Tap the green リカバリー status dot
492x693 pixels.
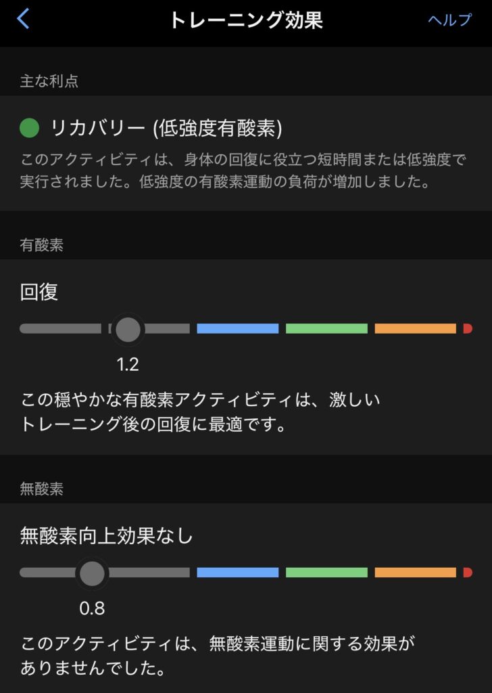(30, 127)
